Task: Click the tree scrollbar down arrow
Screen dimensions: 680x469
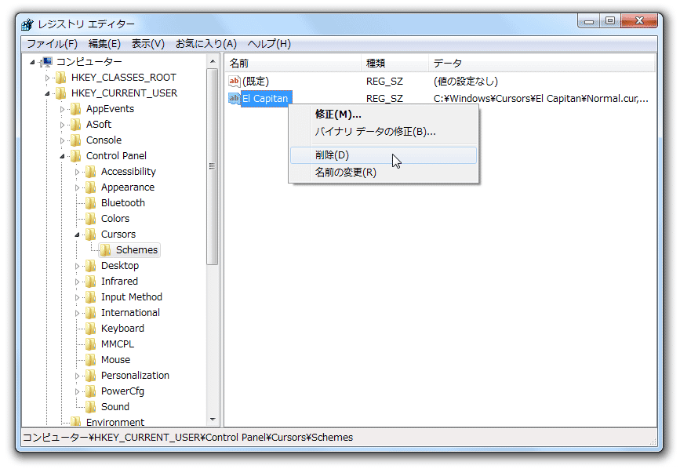Action: 213,420
